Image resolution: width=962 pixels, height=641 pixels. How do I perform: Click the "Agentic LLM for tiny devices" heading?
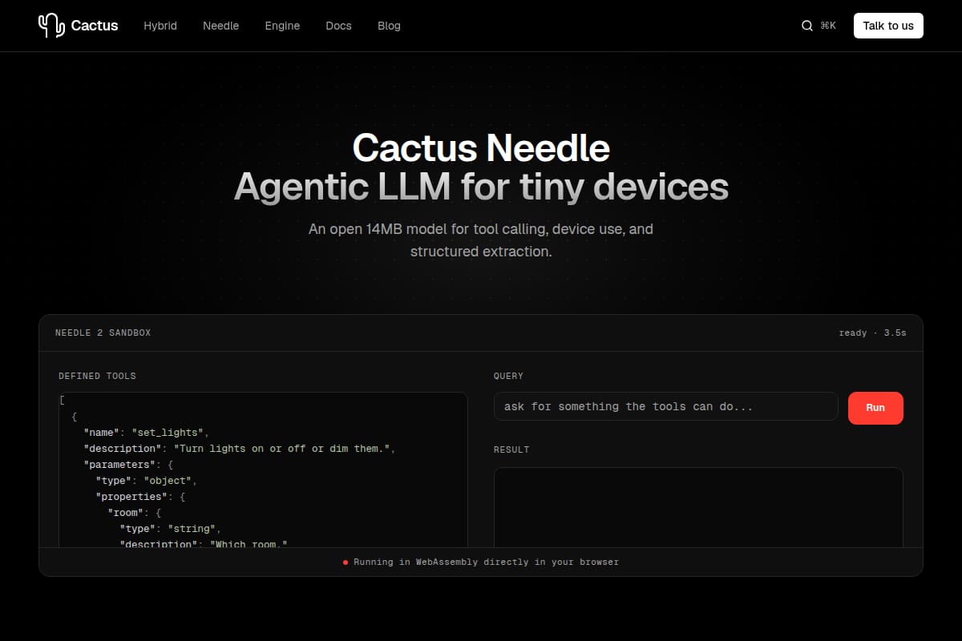pyautogui.click(x=481, y=187)
